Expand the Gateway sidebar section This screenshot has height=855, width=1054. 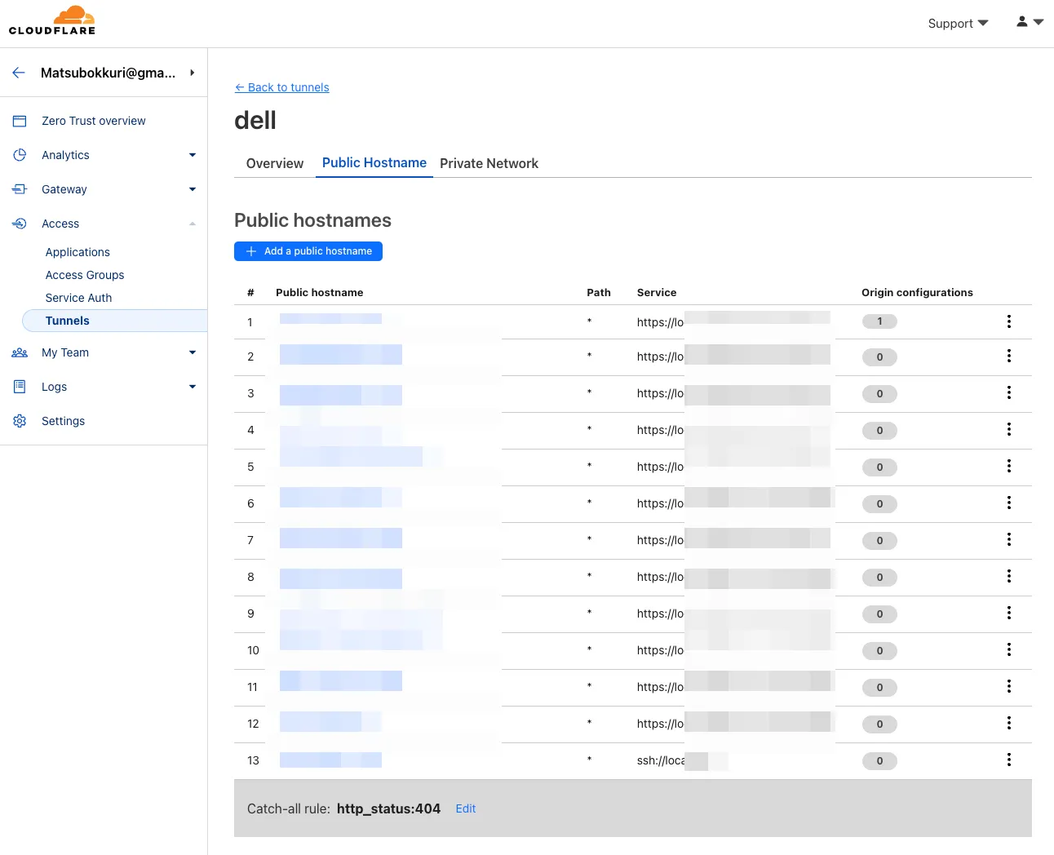pos(193,189)
